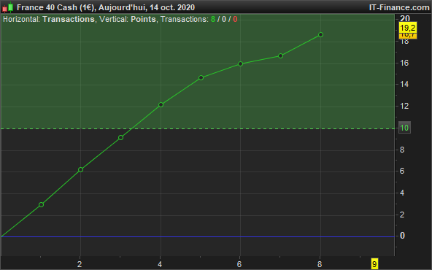Click the 16 value on vertical axis
Image resolution: width=432 pixels, height=270 pixels.
(x=404, y=63)
